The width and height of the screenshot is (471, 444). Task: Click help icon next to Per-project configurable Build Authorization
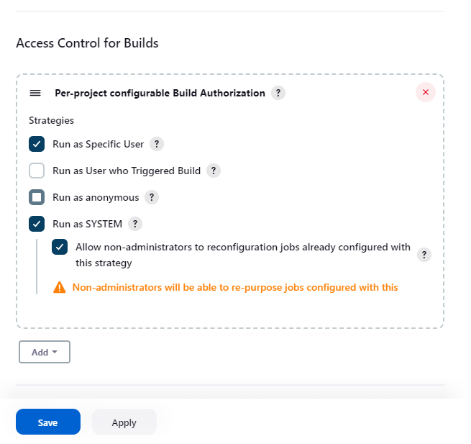click(278, 93)
